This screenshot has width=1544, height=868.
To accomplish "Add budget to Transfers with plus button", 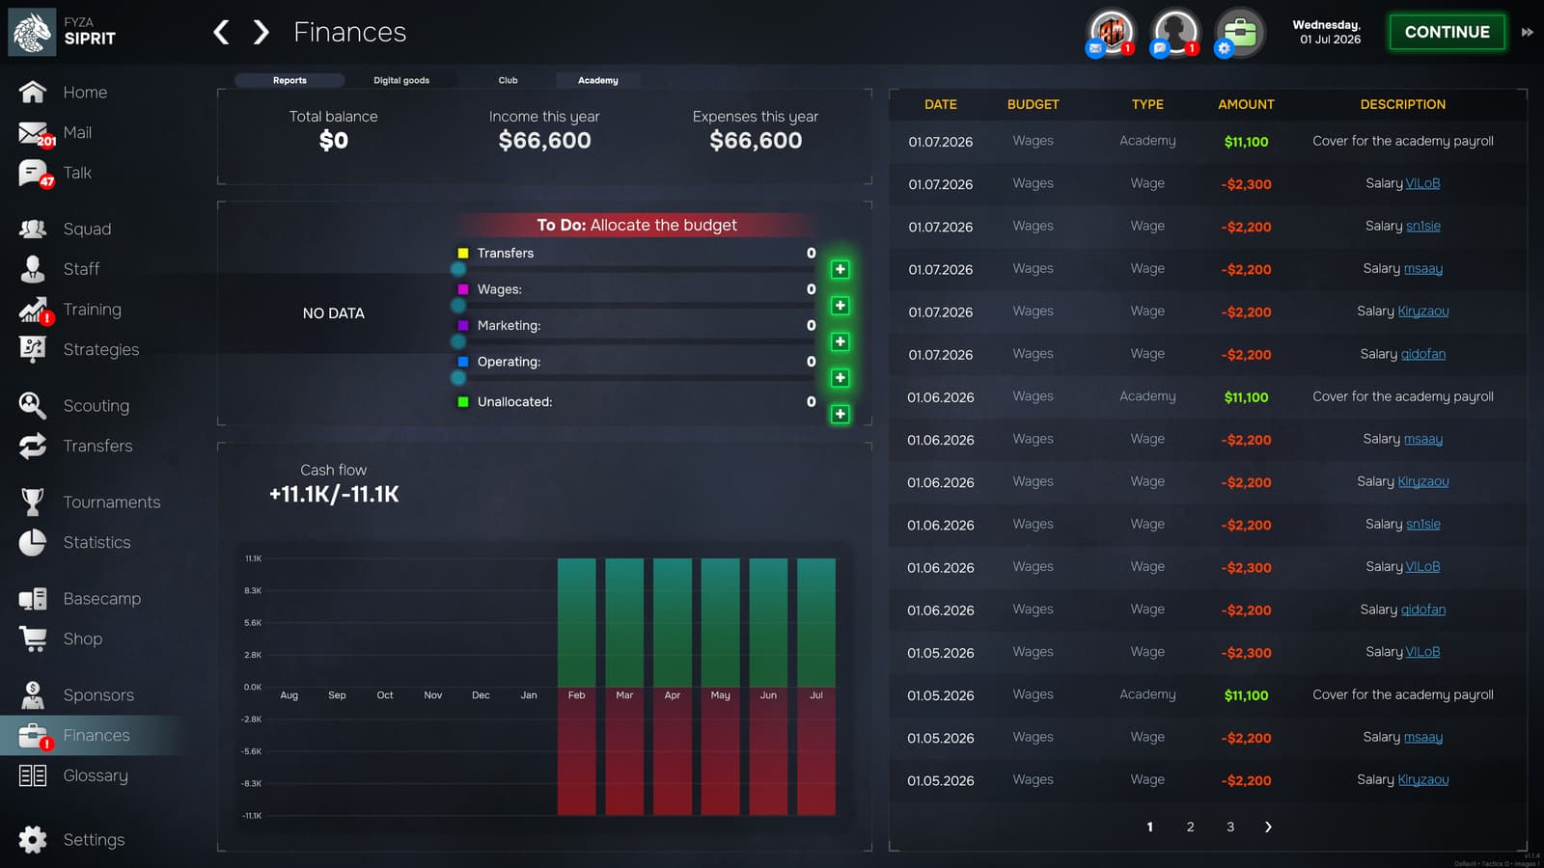I will [841, 269].
